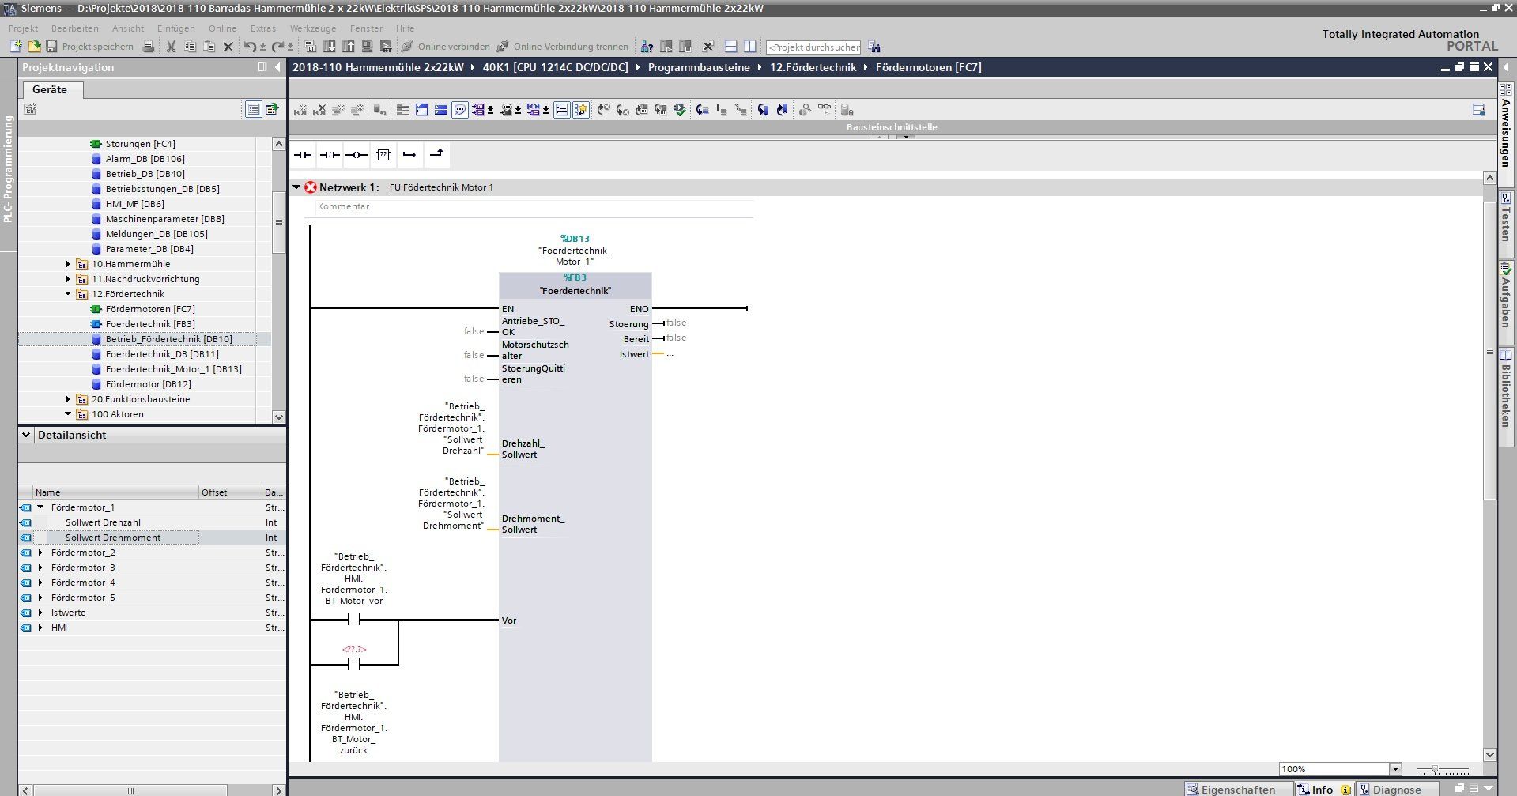The height and width of the screenshot is (796, 1517).
Task: Click the close branch icon
Action: pos(436,155)
